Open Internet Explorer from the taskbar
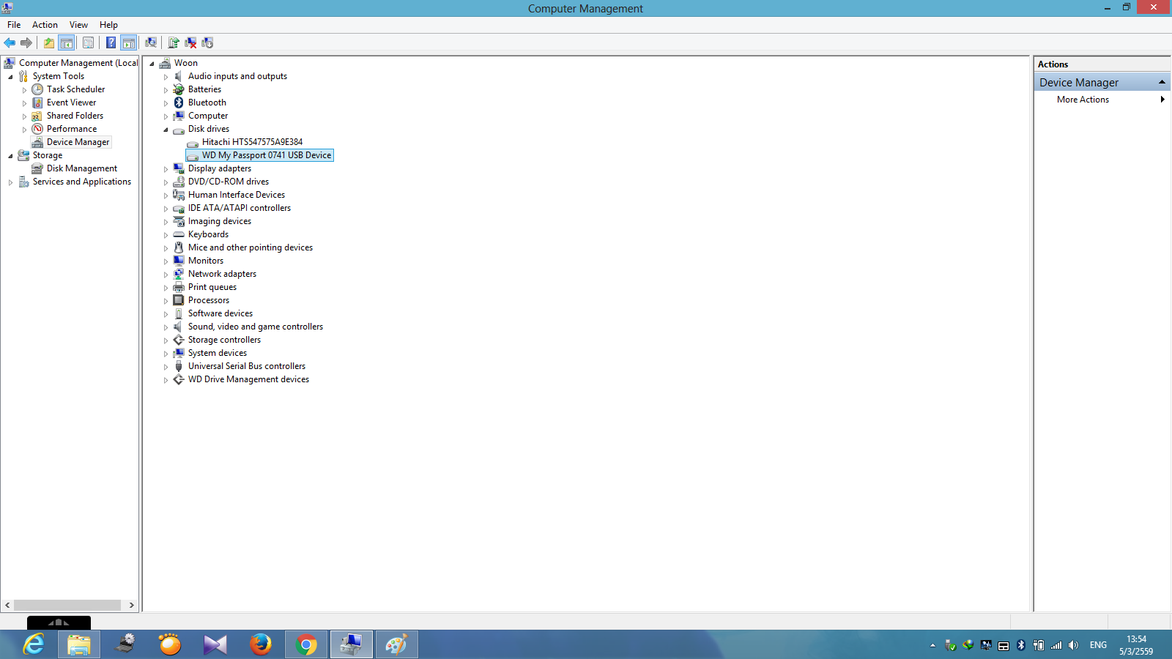 34,644
